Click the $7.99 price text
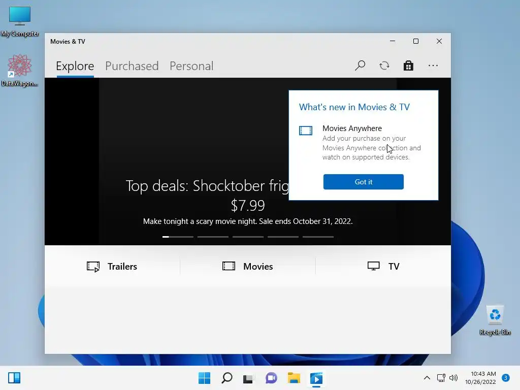The height and width of the screenshot is (390, 520). [x=248, y=205]
